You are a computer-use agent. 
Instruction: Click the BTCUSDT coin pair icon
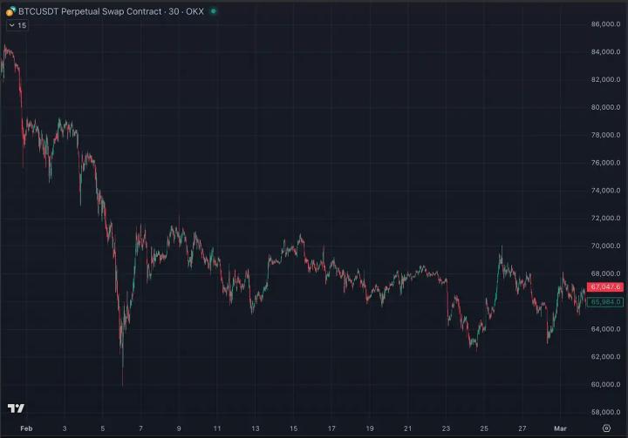(10, 11)
